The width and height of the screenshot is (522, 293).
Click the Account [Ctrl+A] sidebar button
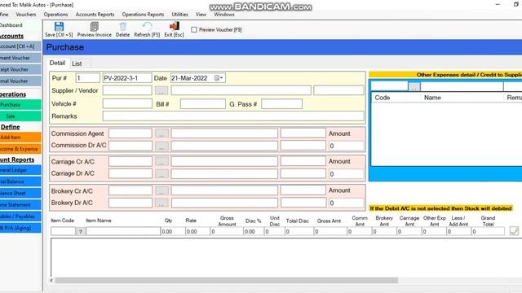20,46
